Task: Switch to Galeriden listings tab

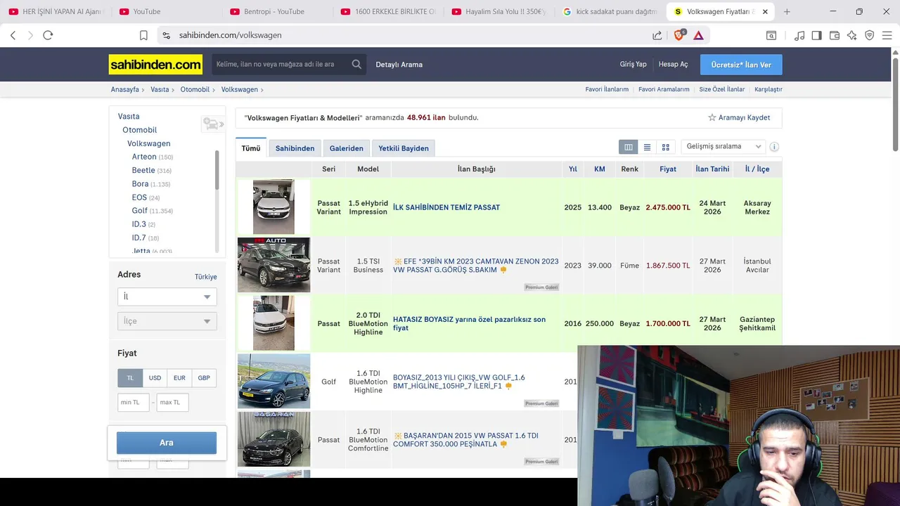Action: click(x=347, y=148)
